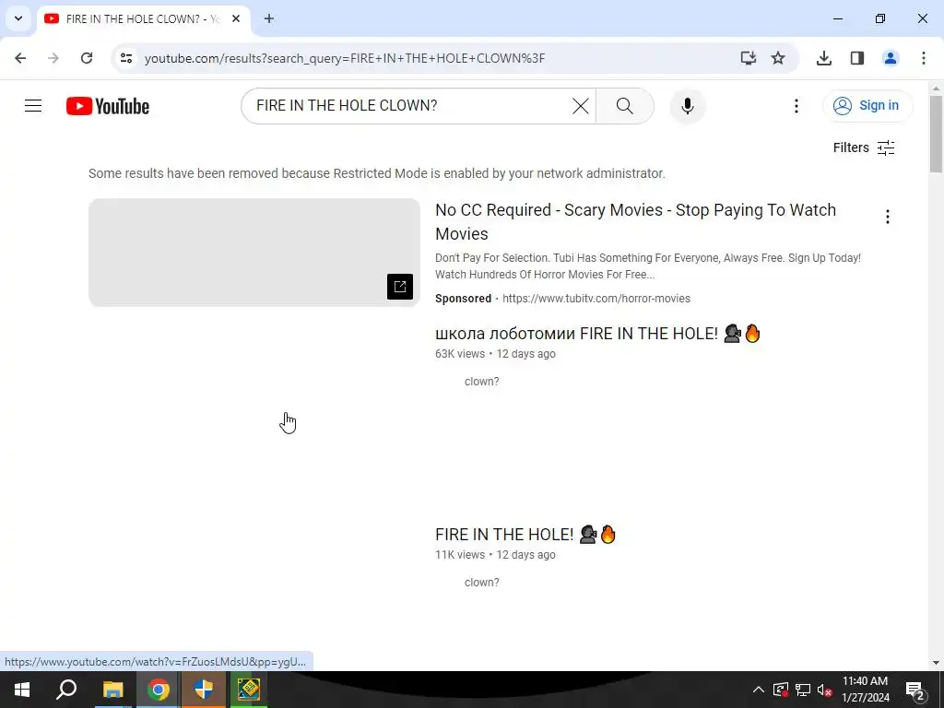Open File Explorer from taskbar

(112, 690)
